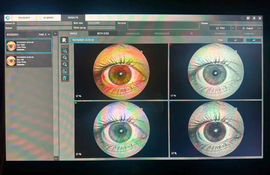Toggle the x1 view mode

coord(235,40)
